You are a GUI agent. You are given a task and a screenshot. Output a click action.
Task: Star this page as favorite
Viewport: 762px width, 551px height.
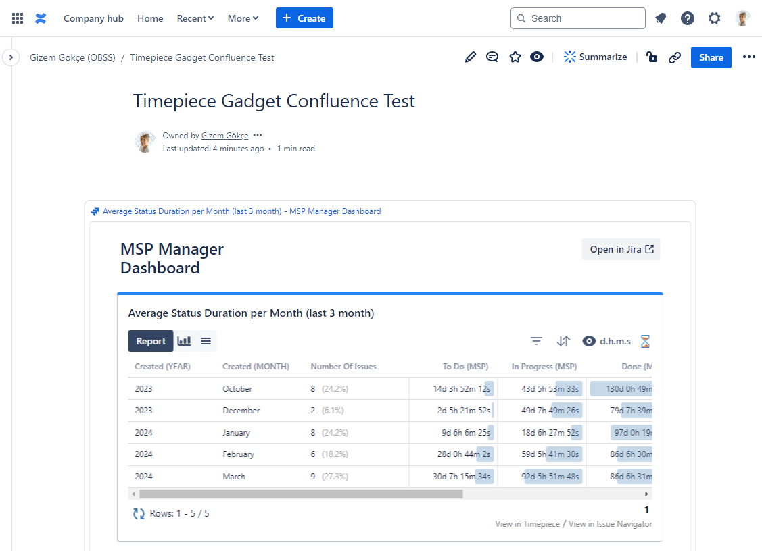pos(515,57)
